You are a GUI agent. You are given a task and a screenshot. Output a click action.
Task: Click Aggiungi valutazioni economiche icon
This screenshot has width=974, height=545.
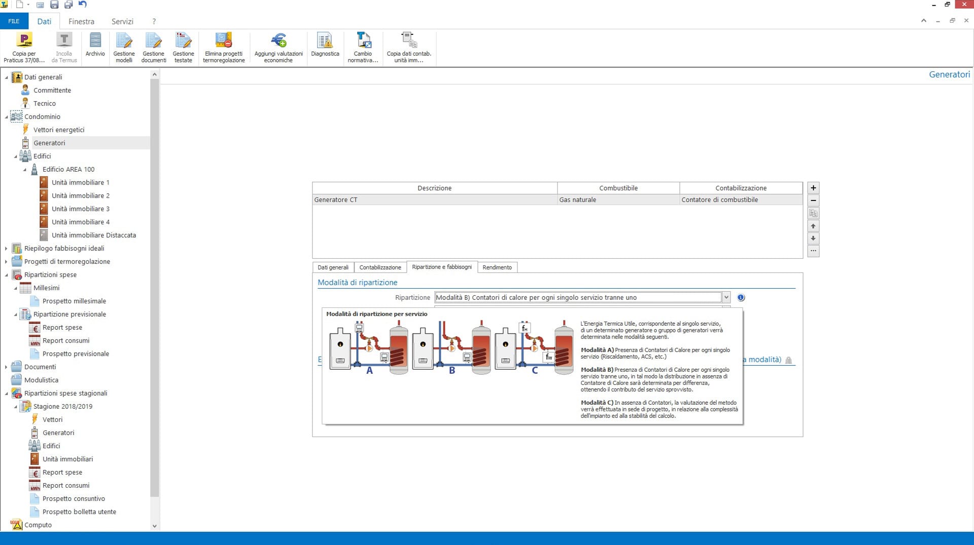[x=279, y=41]
